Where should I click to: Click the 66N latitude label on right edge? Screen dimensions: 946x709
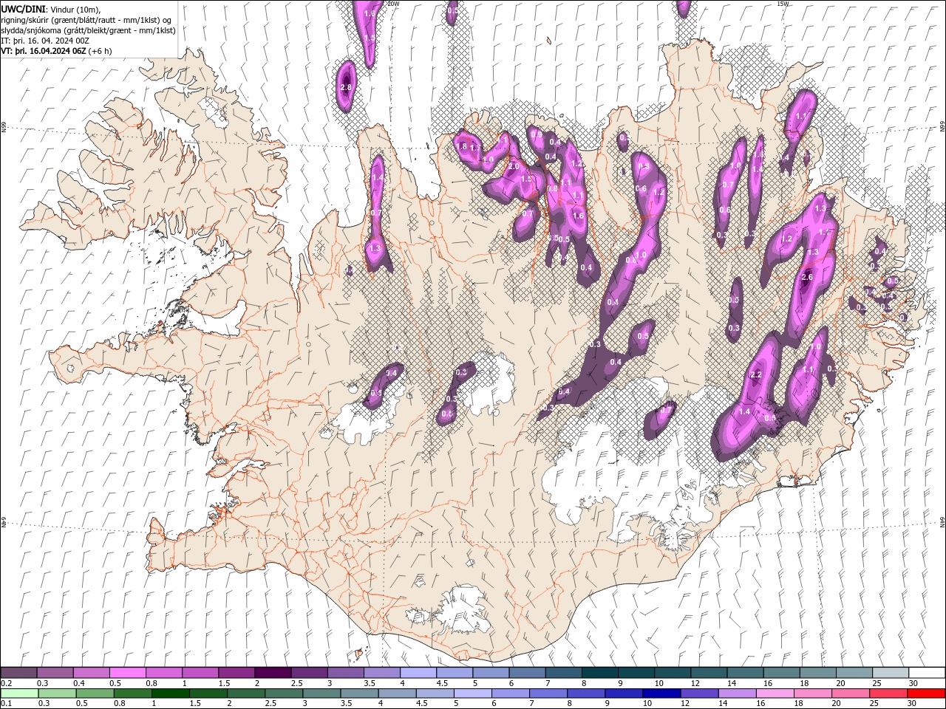tap(942, 127)
